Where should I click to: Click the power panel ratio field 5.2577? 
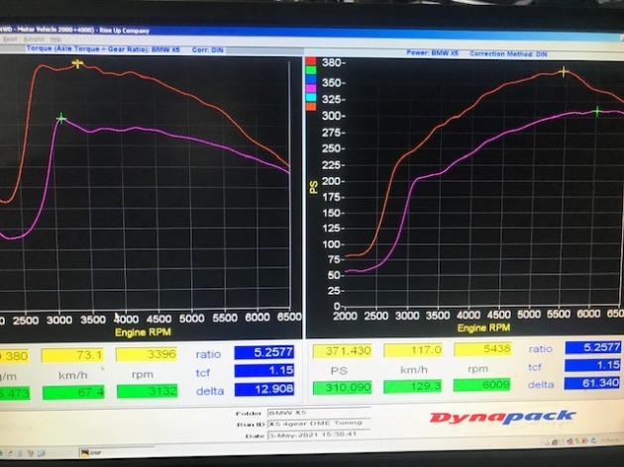593,347
